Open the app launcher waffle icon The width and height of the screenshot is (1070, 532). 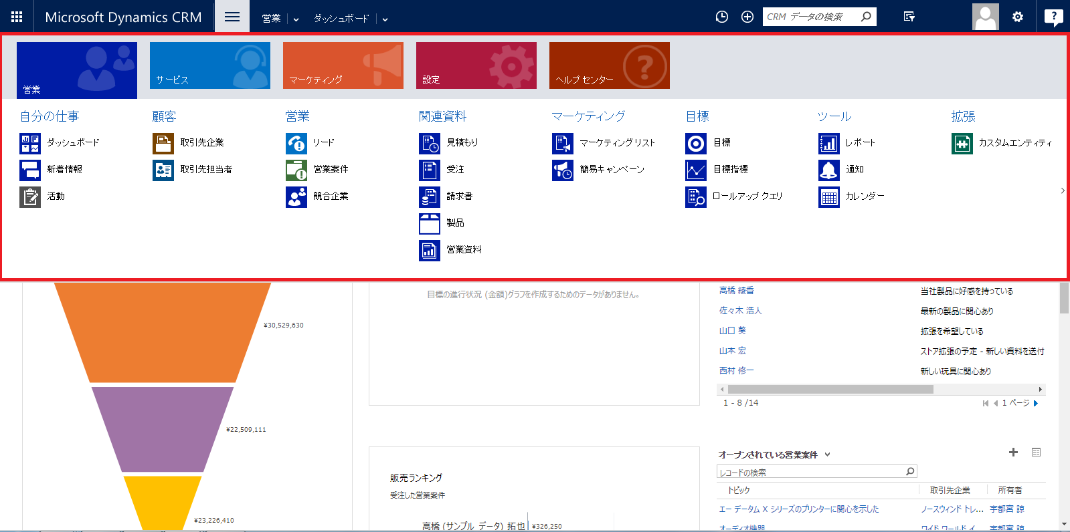17,17
